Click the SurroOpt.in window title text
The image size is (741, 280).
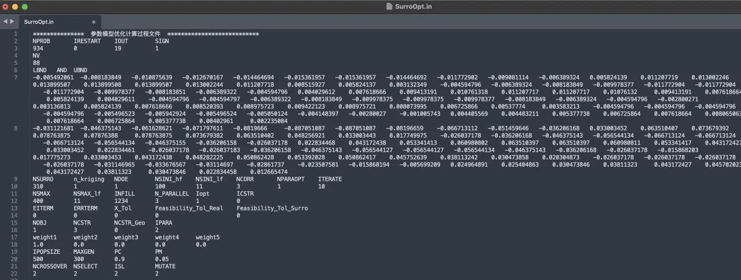(413, 6)
